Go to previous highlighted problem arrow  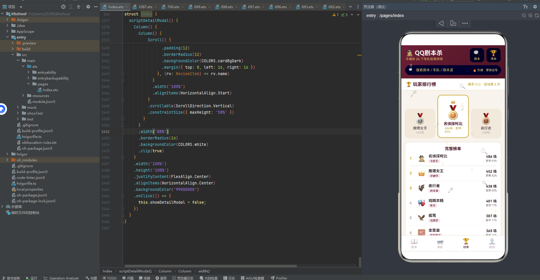352,15
